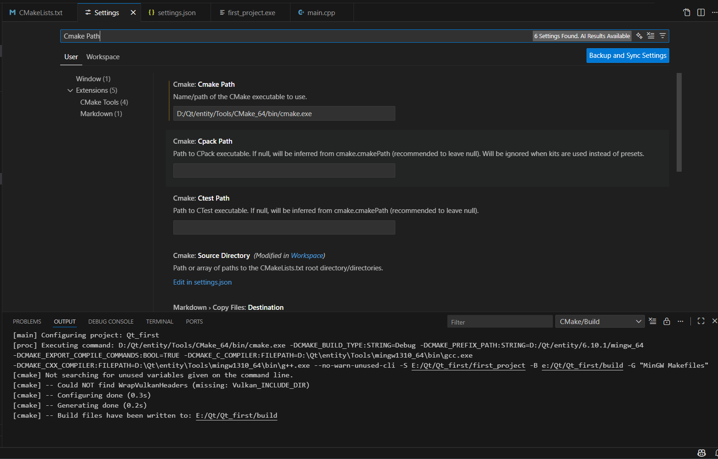Clear the output panel contents
This screenshot has height=459, width=718.
pos(653,321)
